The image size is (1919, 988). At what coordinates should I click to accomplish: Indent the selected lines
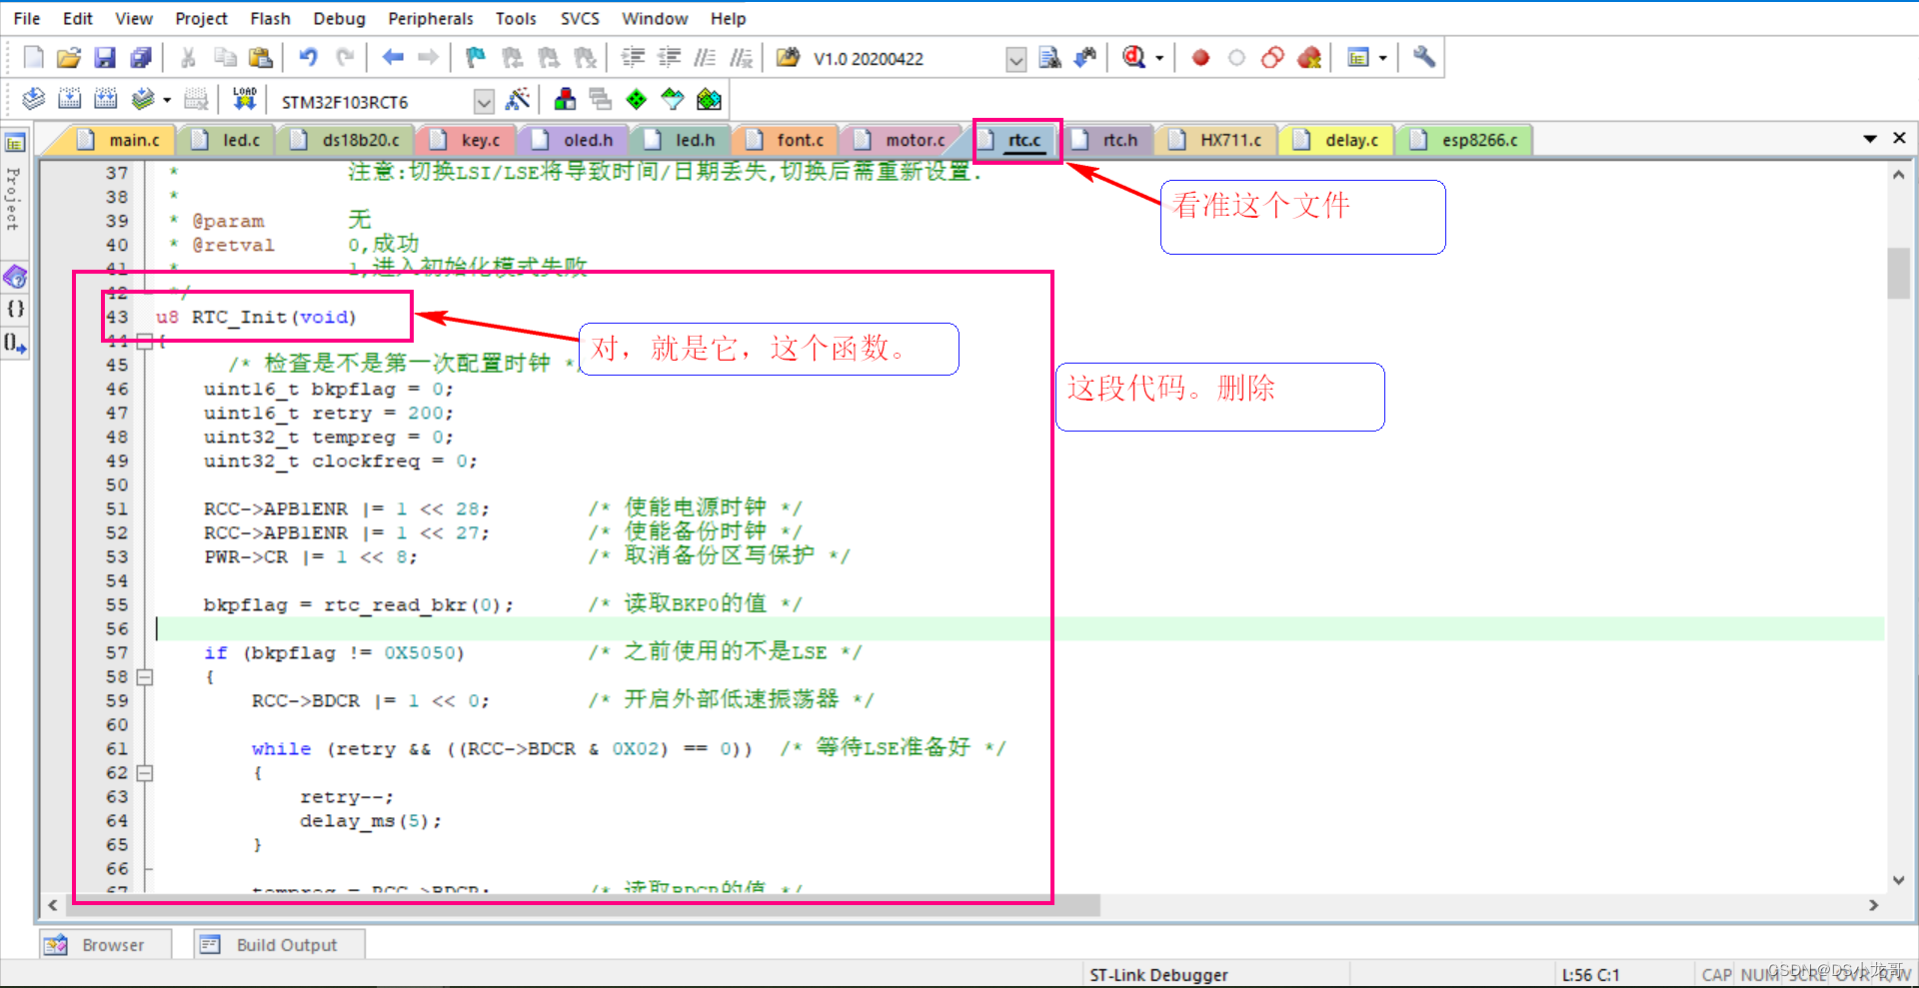pos(633,58)
